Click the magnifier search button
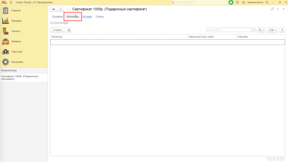The width and height of the screenshot is (288, 162). [261, 30]
